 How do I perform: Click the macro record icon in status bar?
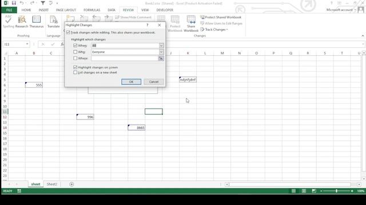click(19, 191)
